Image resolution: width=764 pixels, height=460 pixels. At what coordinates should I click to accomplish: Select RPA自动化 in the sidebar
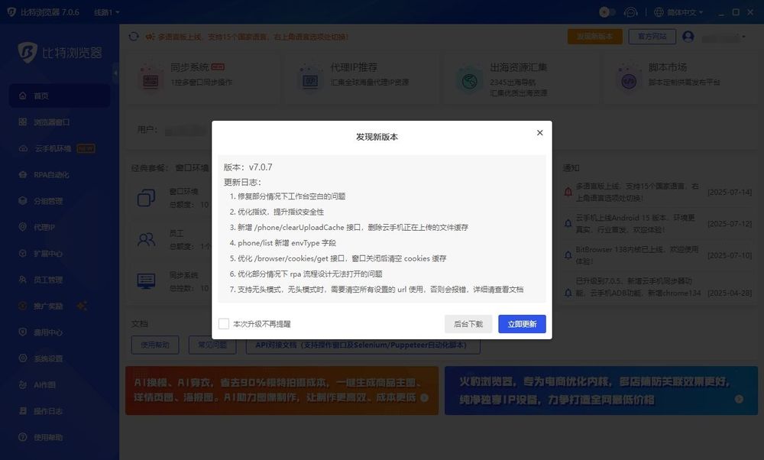coord(46,174)
